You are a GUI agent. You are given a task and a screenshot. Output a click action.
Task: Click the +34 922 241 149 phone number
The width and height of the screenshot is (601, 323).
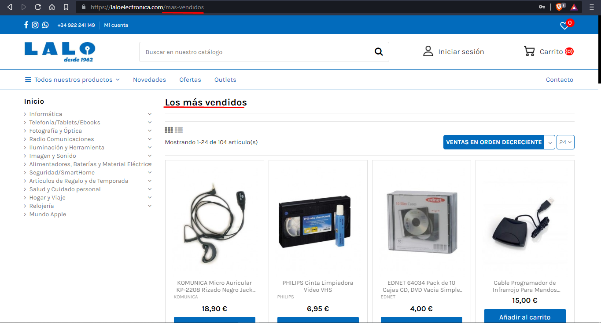(x=76, y=25)
